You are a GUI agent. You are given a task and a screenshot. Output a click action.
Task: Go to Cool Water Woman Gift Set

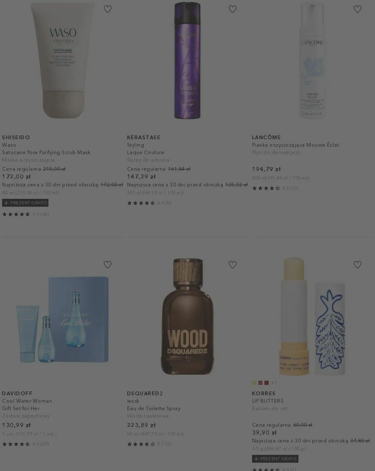pyautogui.click(x=27, y=405)
